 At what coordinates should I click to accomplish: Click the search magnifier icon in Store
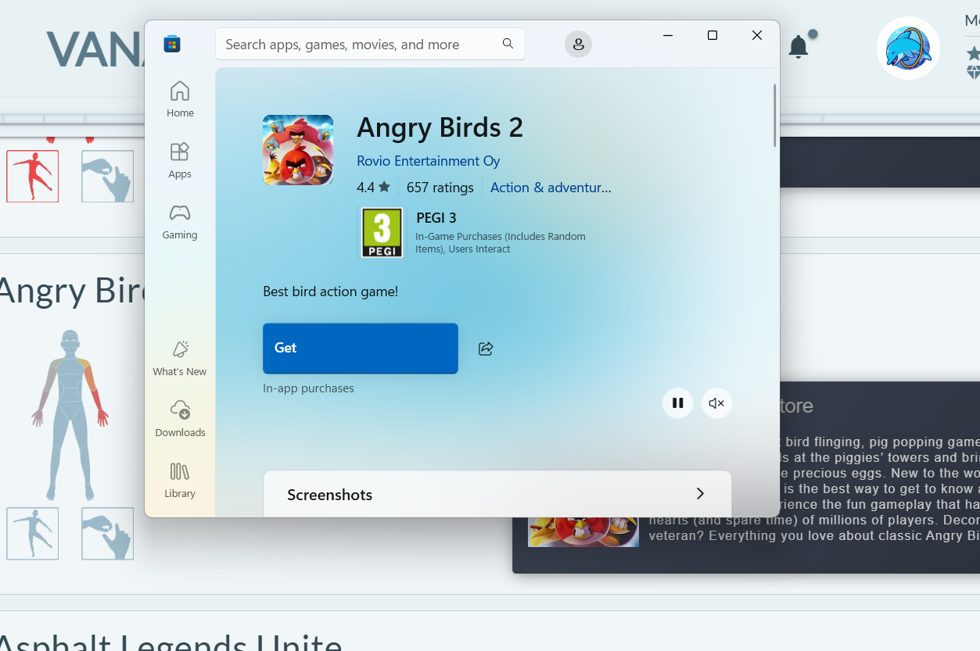tap(508, 44)
